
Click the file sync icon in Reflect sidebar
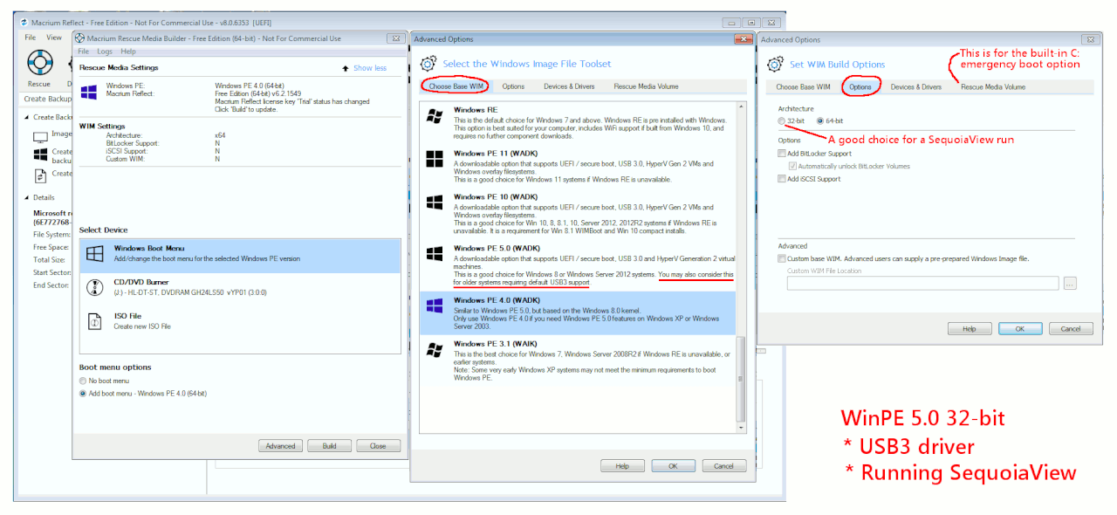point(40,175)
